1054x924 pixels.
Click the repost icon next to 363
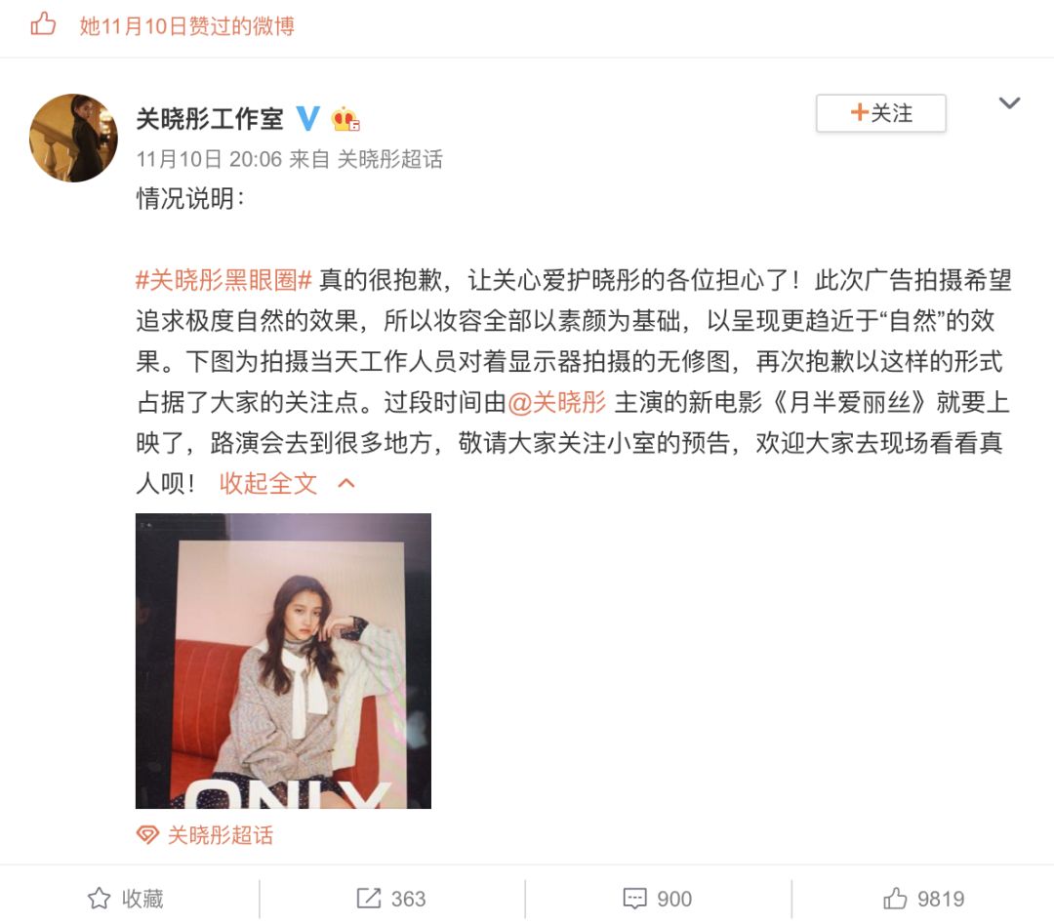click(x=368, y=899)
